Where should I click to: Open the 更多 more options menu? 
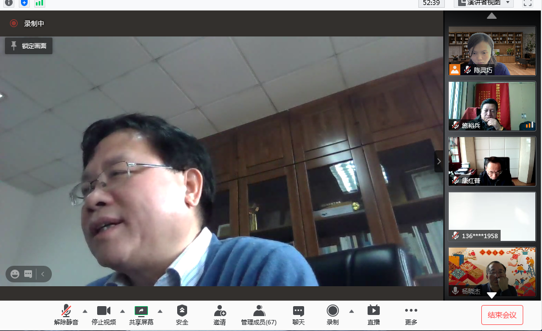tap(411, 314)
